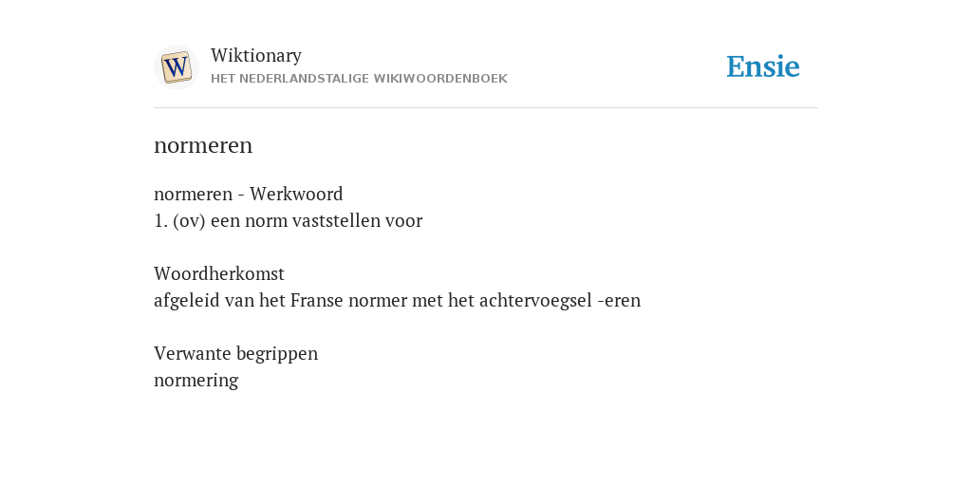Click the etymology line mentioning Franse normer
The width and height of the screenshot is (972, 486).
397,301
